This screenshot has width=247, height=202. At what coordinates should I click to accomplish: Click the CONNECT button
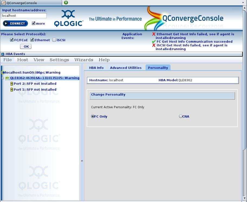click(x=15, y=24)
